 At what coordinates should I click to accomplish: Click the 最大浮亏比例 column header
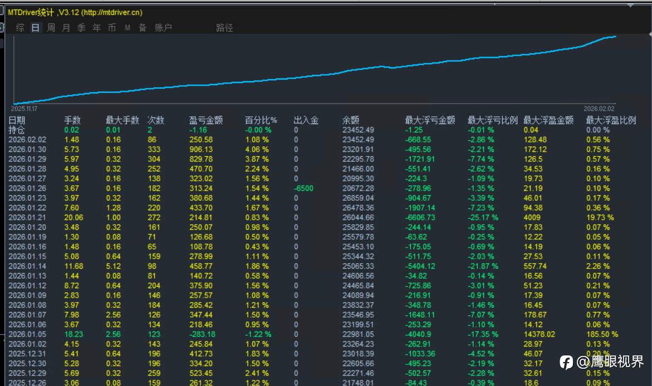pos(493,120)
